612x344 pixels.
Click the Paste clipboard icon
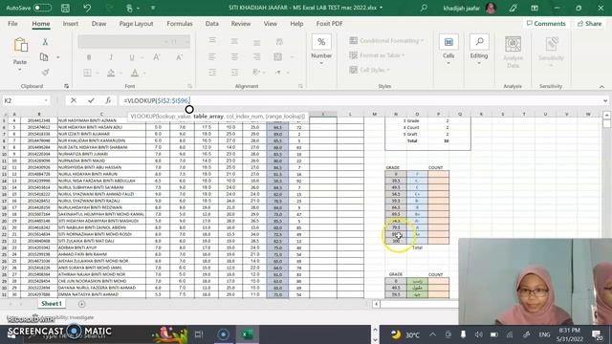pos(20,46)
